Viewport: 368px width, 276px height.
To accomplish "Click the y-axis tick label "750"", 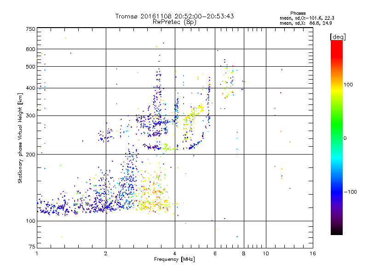I will [30, 29].
